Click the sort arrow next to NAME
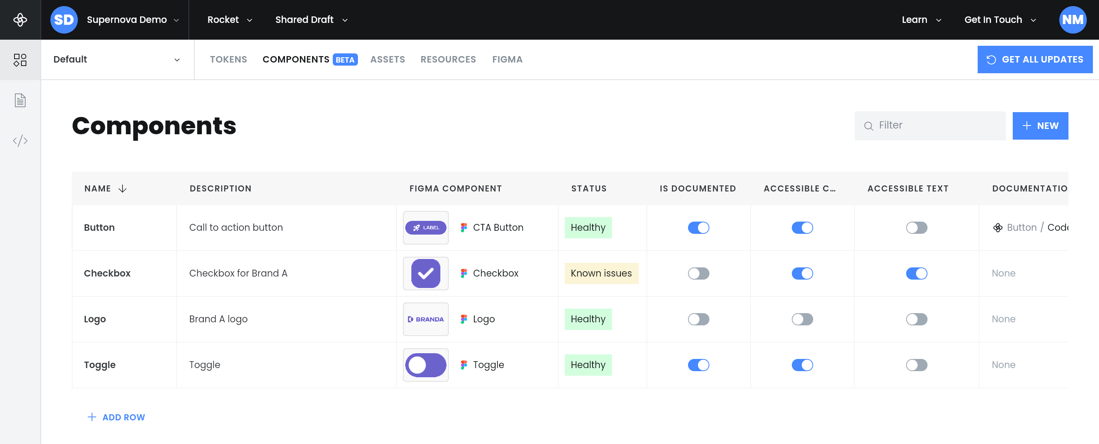Image resolution: width=1099 pixels, height=444 pixels. (122, 188)
